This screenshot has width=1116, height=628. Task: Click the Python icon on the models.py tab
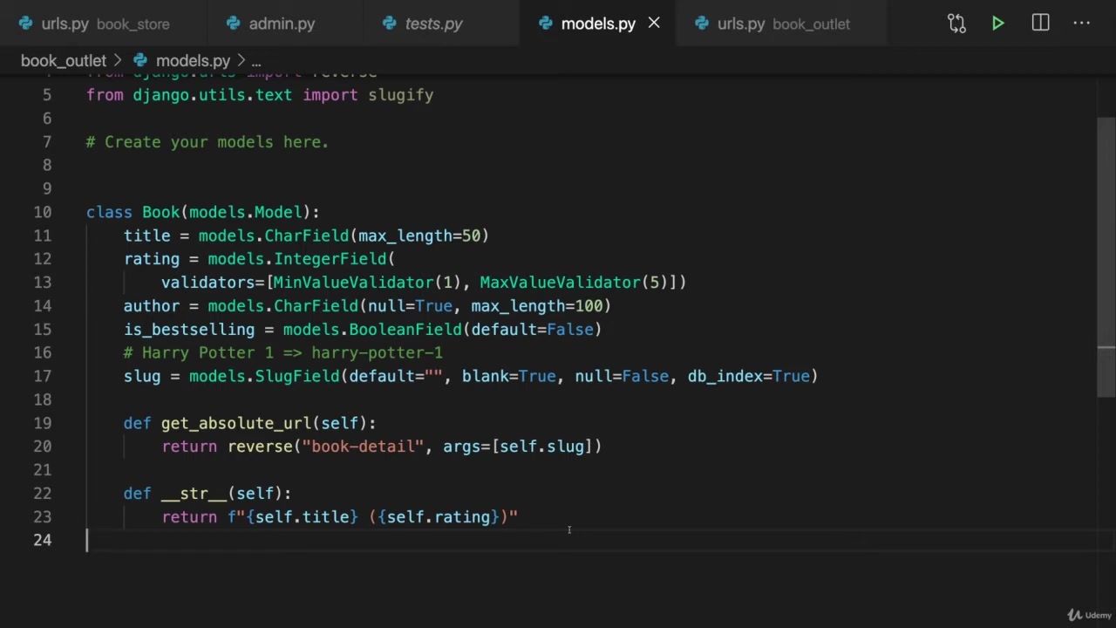546,24
